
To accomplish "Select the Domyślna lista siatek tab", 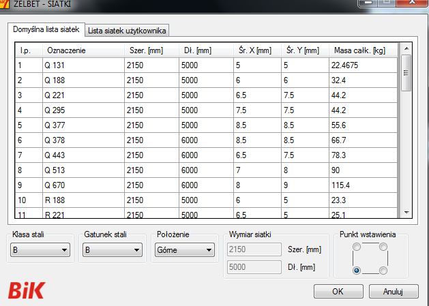I will click(x=46, y=29).
